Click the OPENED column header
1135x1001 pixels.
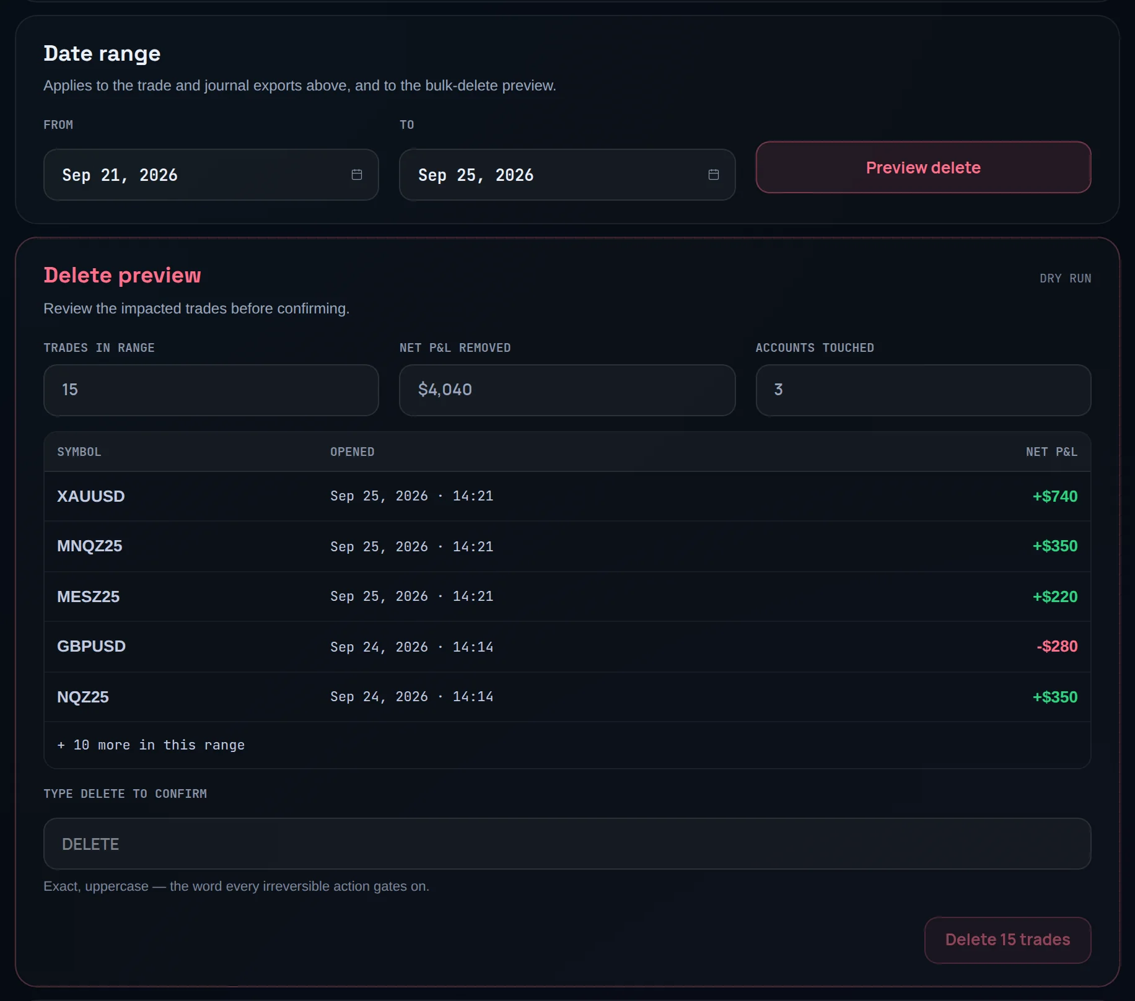tap(353, 452)
